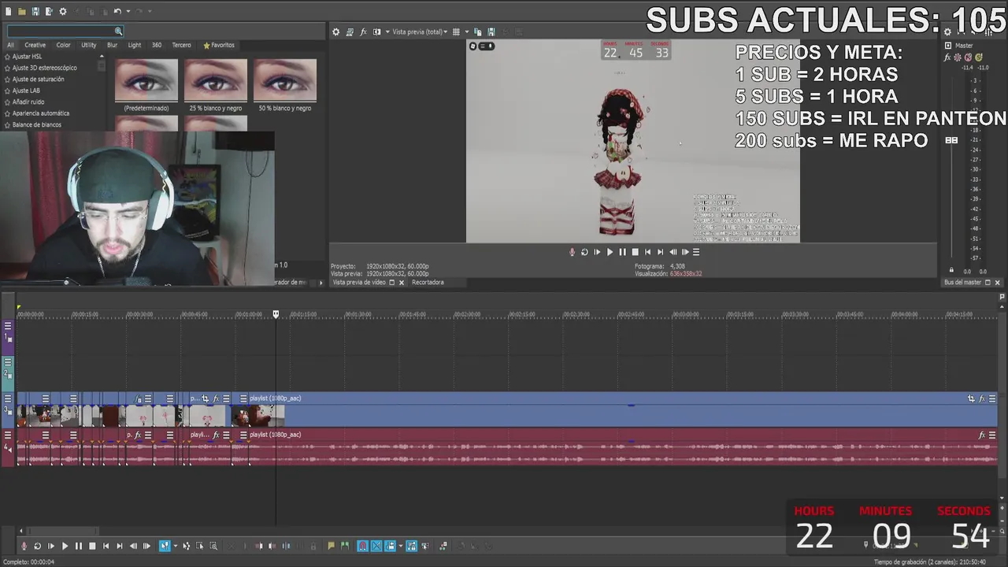The width and height of the screenshot is (1008, 567).
Task: Click the magnifier icon in the effects search box
Action: [x=118, y=31]
